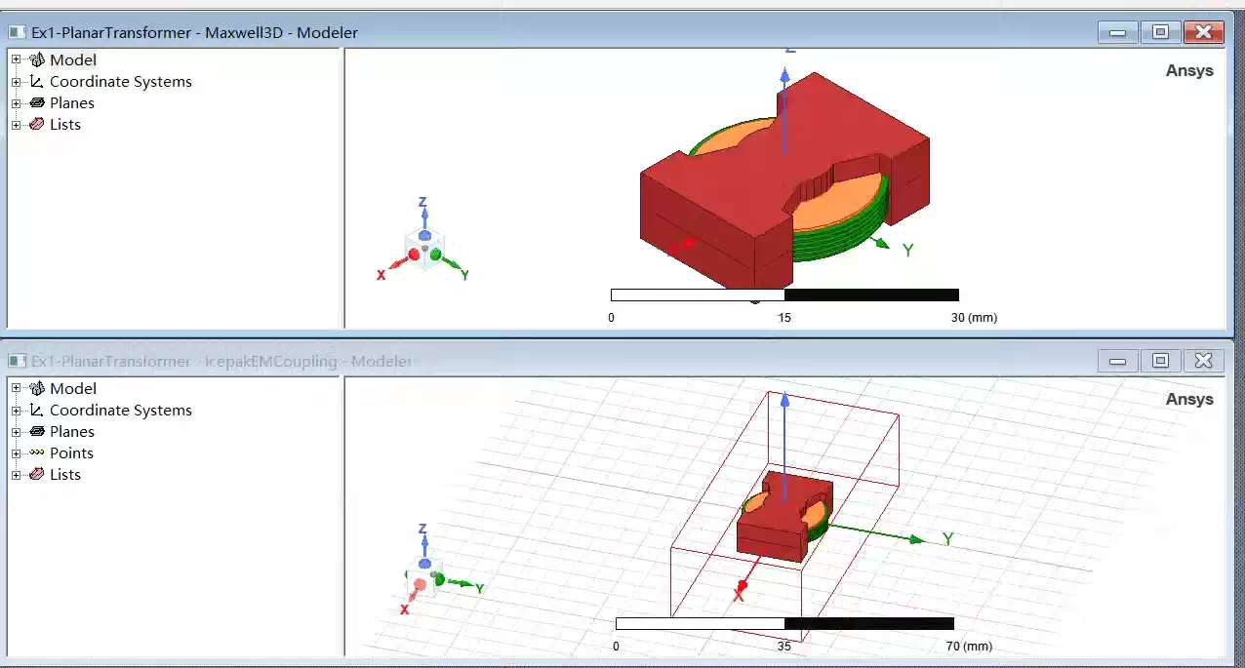Click the Model icon in Maxwell3D tree
This screenshot has width=1245, height=668.
tap(37, 60)
